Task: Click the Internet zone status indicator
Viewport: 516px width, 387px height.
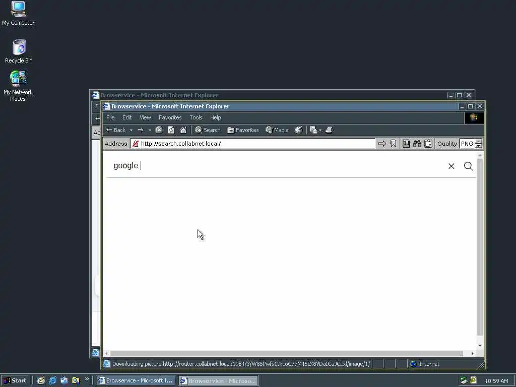Action: (424, 364)
